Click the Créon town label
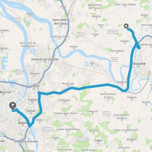 (x=98, y=140)
